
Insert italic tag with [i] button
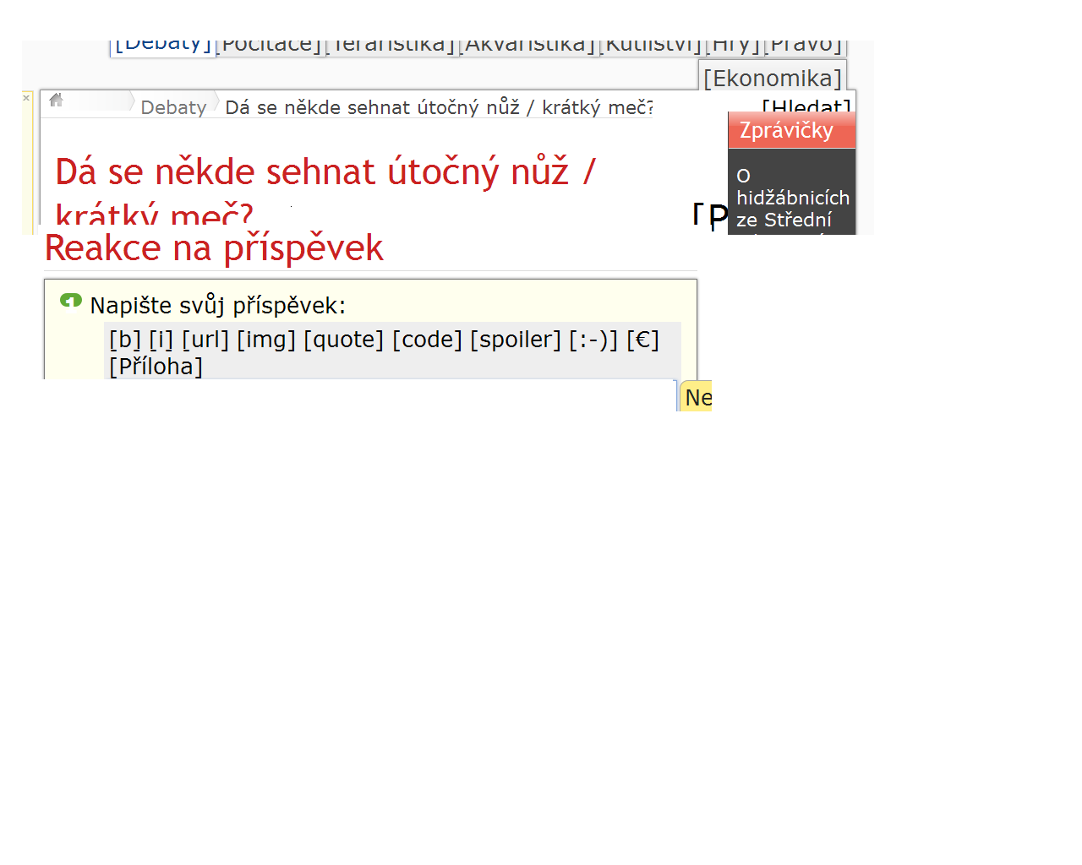coord(161,340)
